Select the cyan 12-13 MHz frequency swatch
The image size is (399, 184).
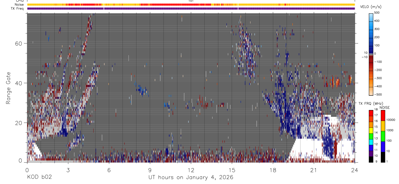(371, 141)
